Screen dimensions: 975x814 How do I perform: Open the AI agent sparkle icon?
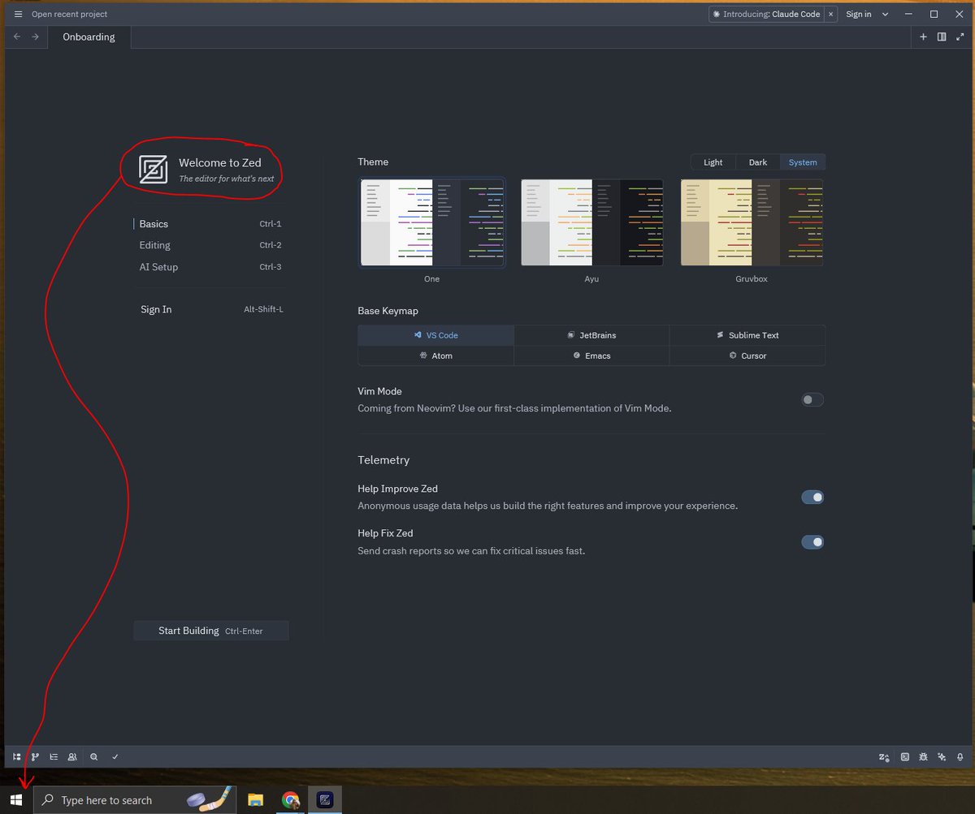[x=942, y=757]
